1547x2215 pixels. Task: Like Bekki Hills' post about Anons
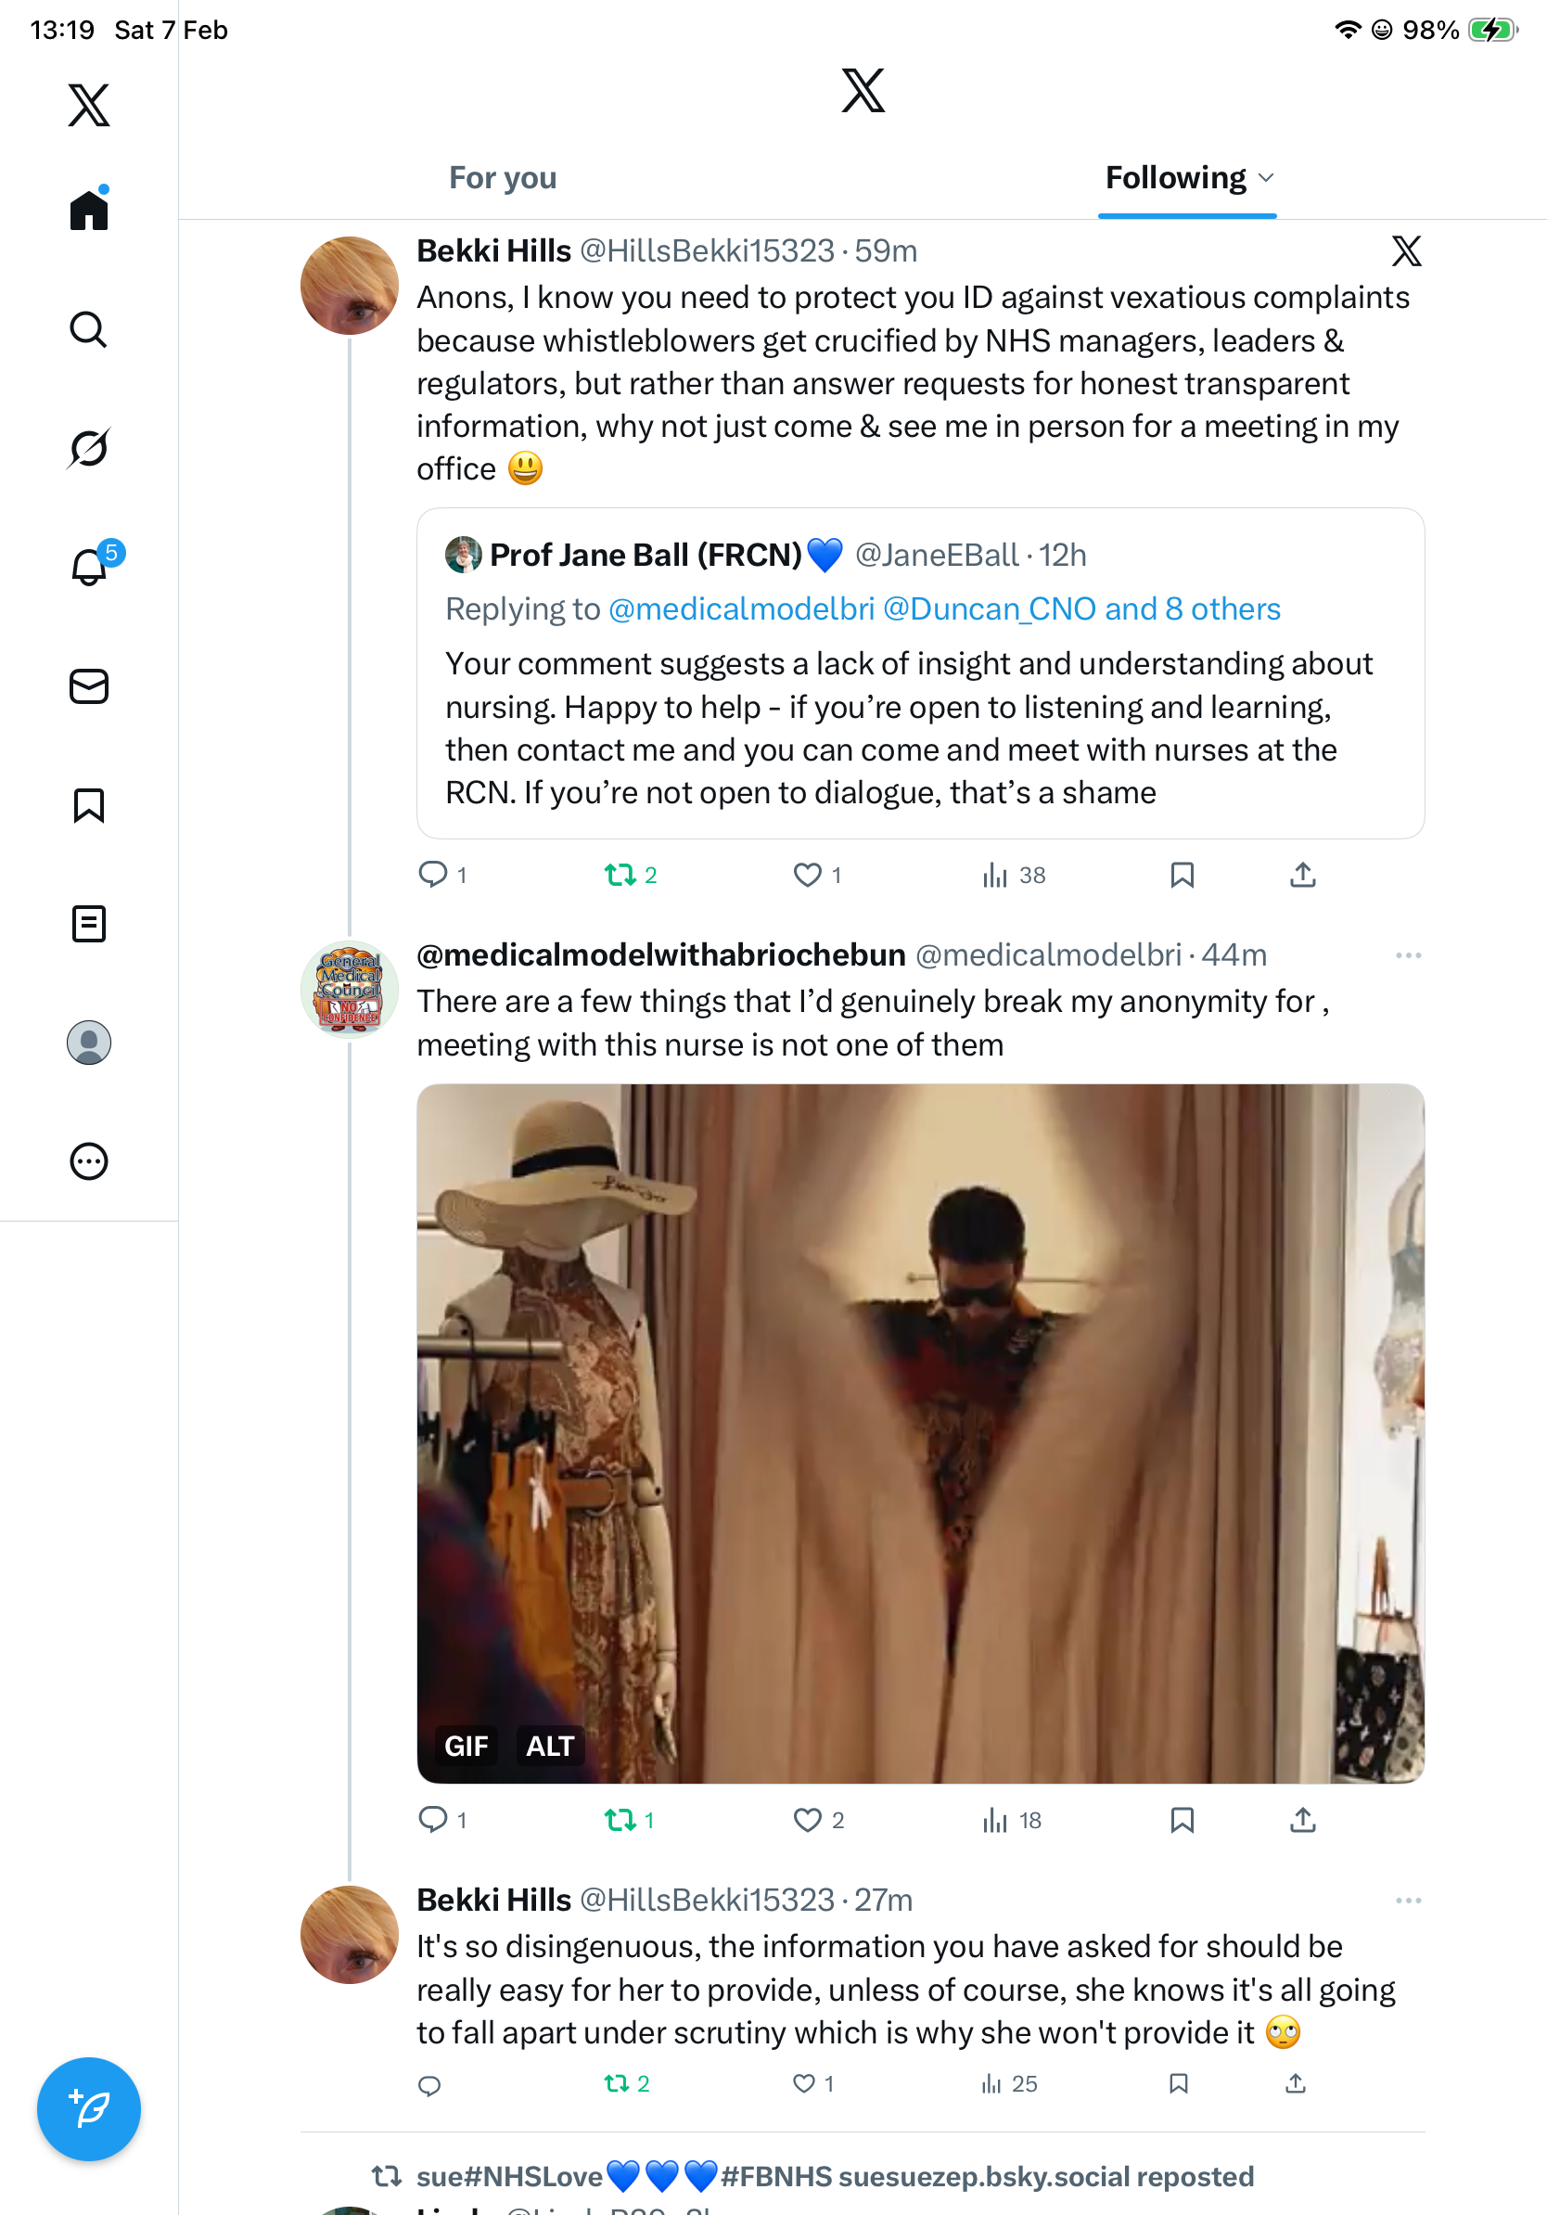click(807, 875)
